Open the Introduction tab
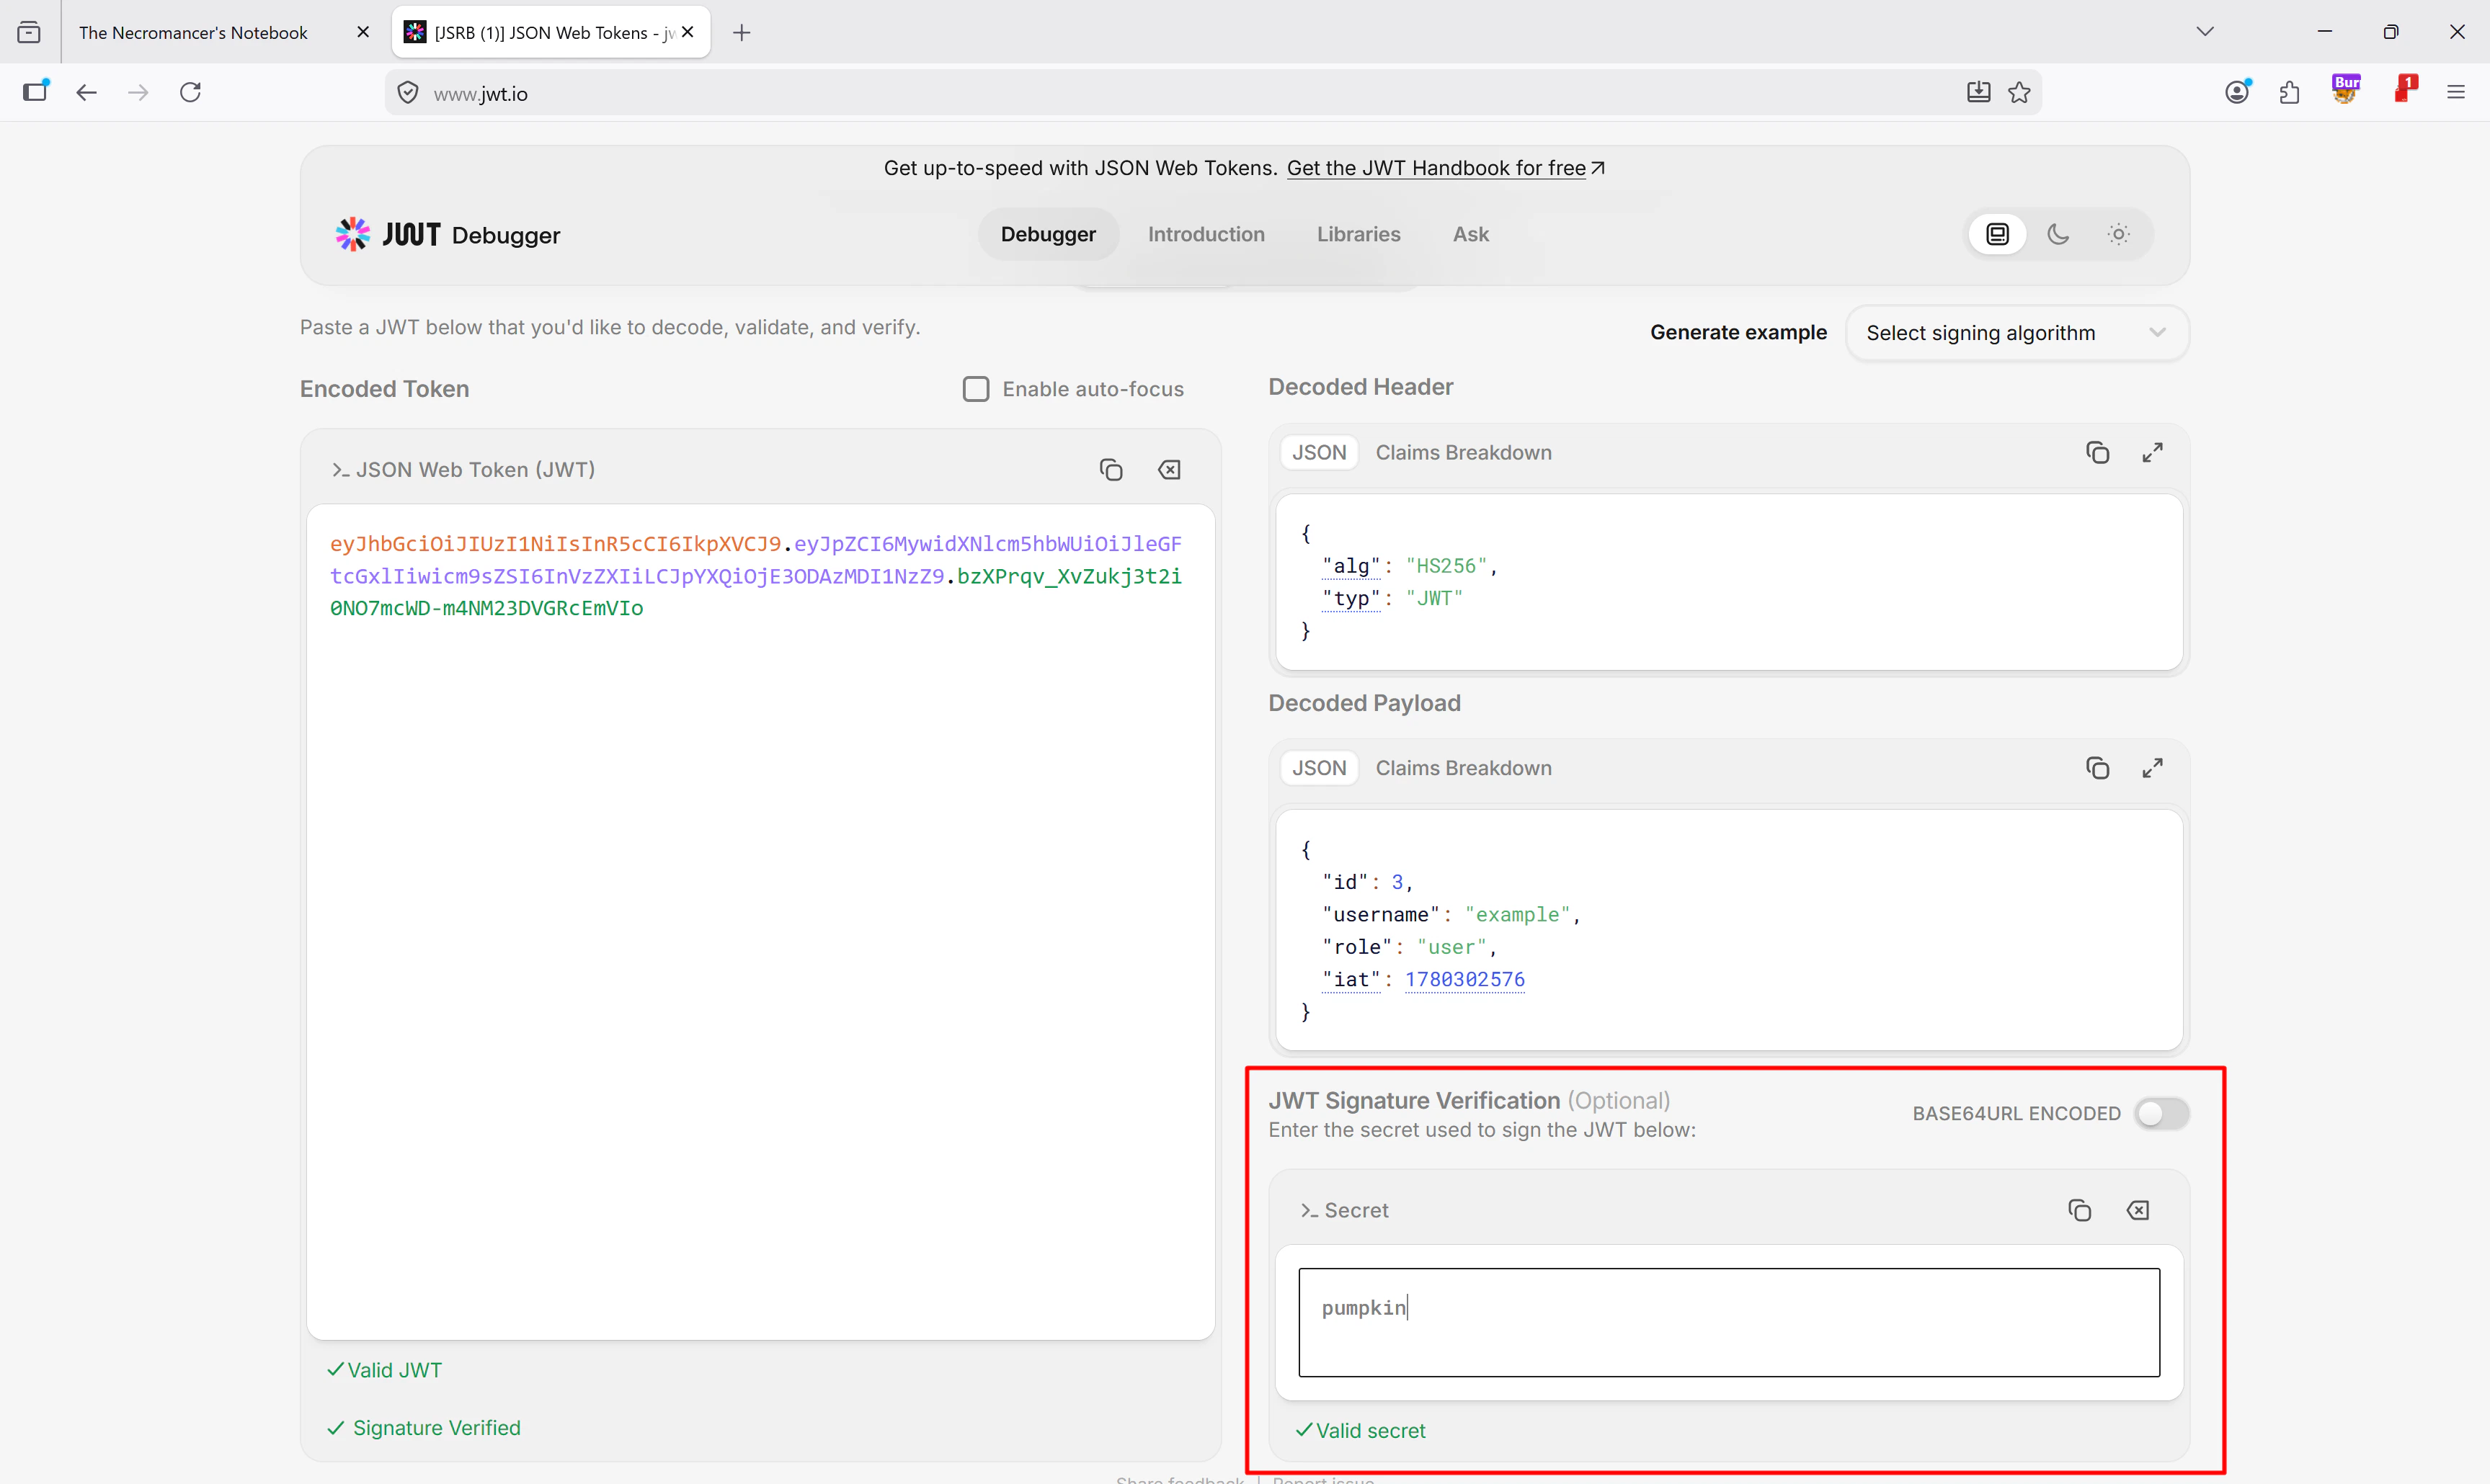2490x1484 pixels. (1206, 234)
